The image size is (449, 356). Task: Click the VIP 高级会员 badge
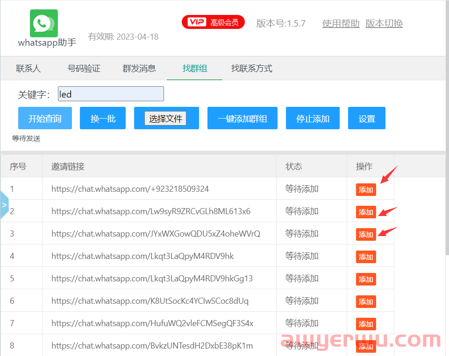click(213, 21)
